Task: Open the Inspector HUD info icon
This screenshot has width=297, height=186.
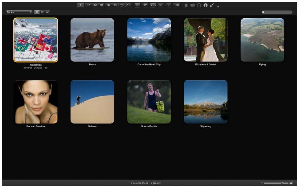Action: tap(205, 5)
